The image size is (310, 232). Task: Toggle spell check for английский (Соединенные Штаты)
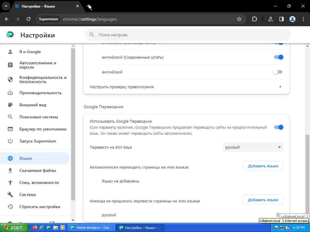click(279, 57)
